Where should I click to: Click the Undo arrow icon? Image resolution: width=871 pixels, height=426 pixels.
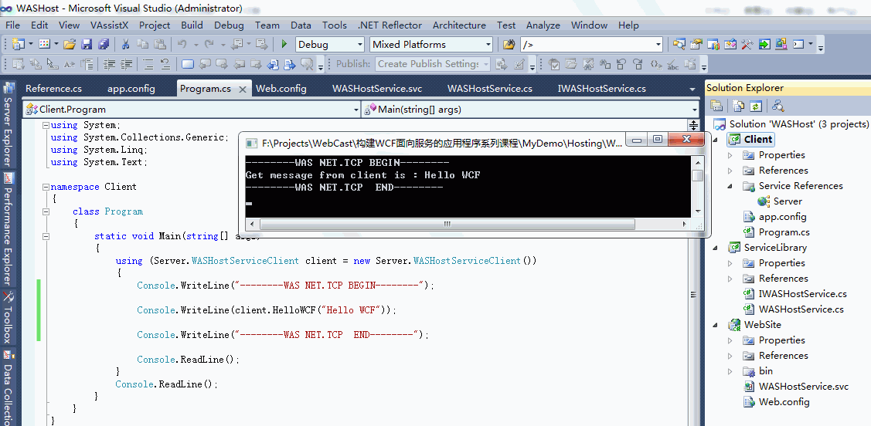[182, 45]
